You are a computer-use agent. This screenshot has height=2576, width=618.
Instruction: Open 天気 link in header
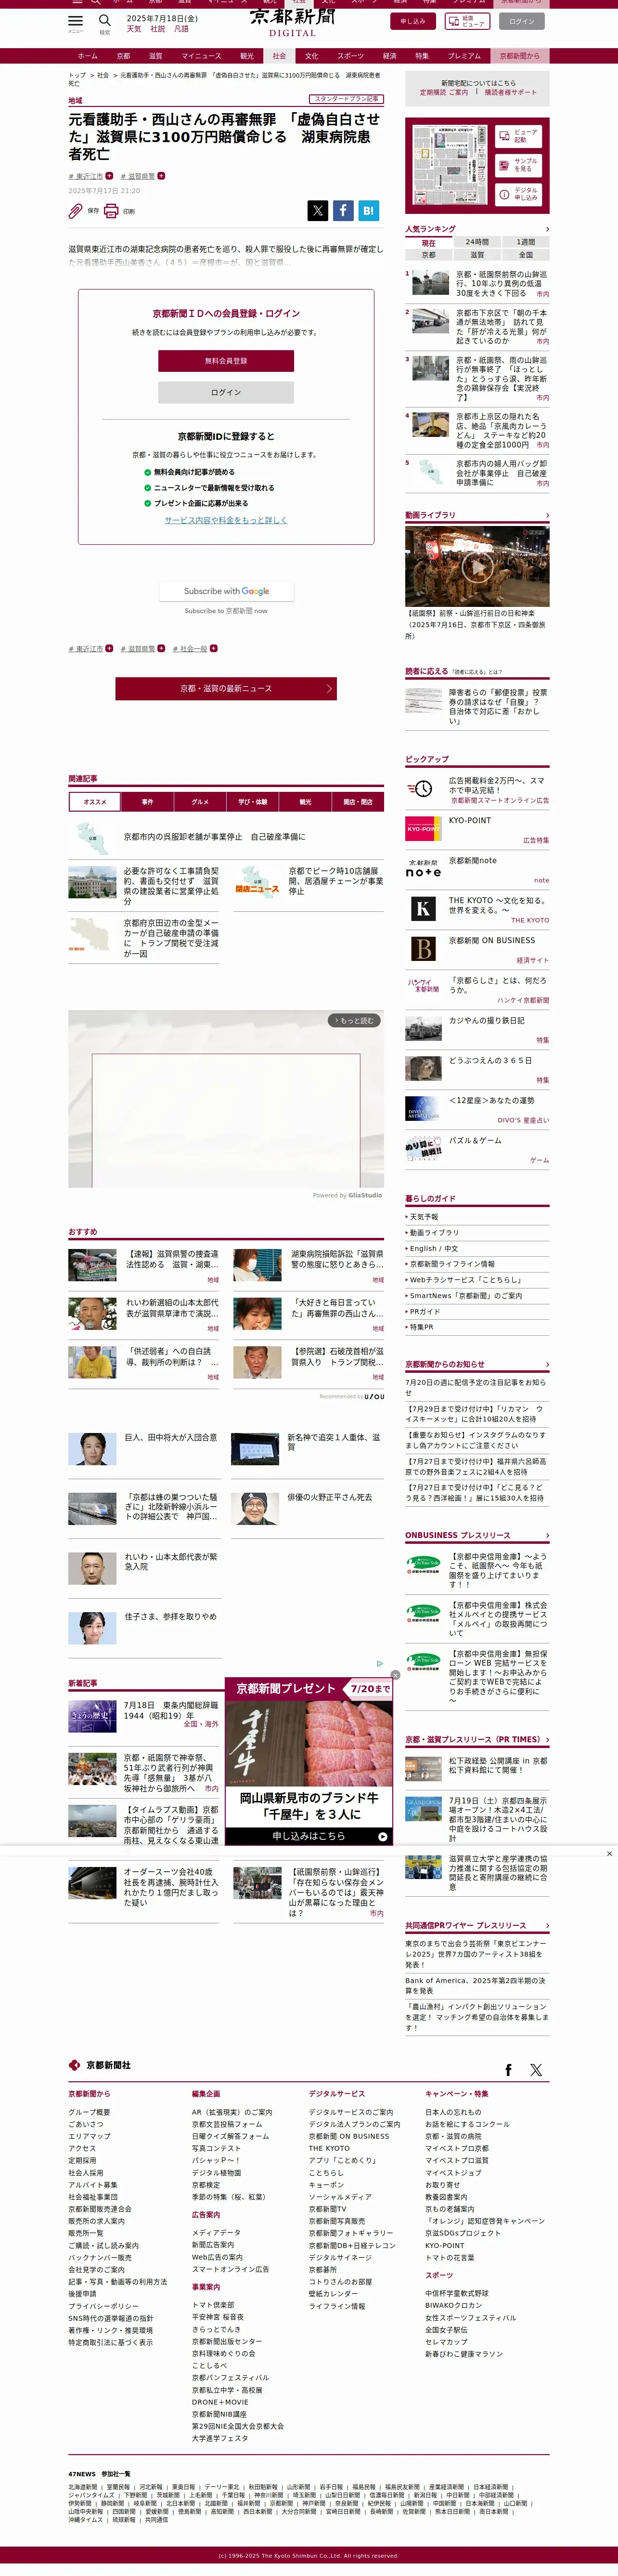click(x=134, y=29)
